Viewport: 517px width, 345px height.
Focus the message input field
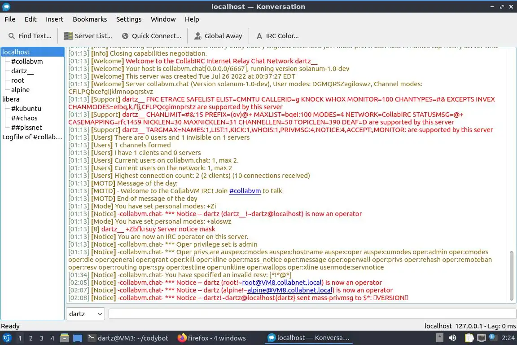pyautogui.click(x=312, y=314)
